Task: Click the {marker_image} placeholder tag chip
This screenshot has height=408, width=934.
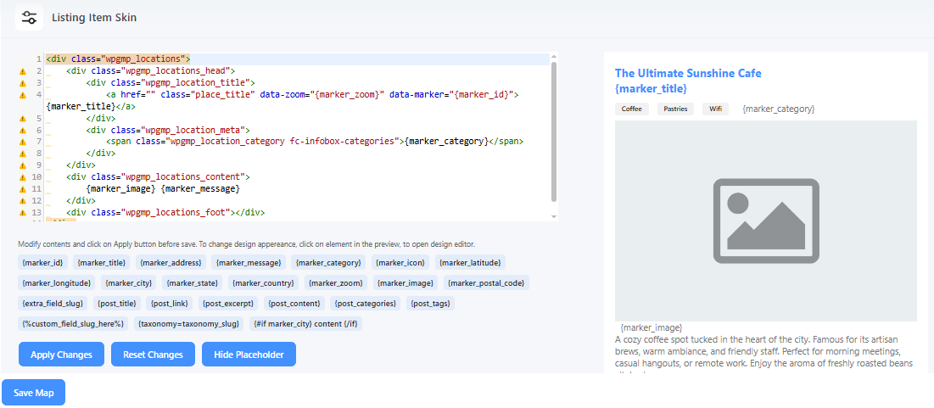Action: 405,283
